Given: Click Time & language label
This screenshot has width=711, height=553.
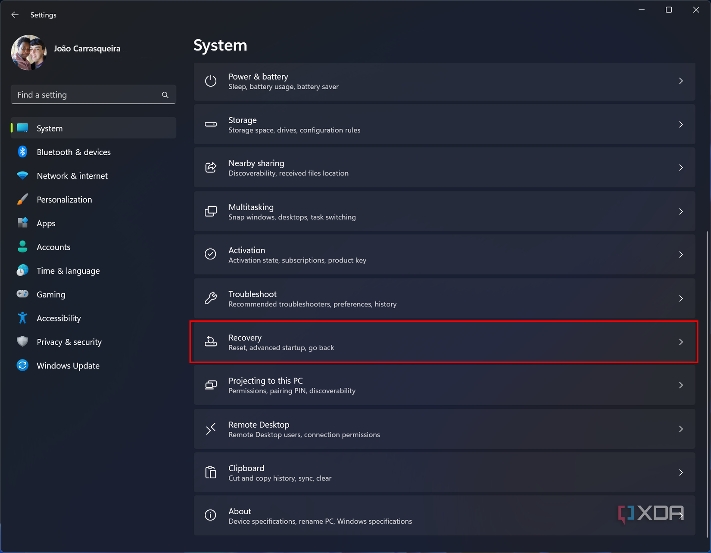Looking at the screenshot, I should [x=68, y=271].
